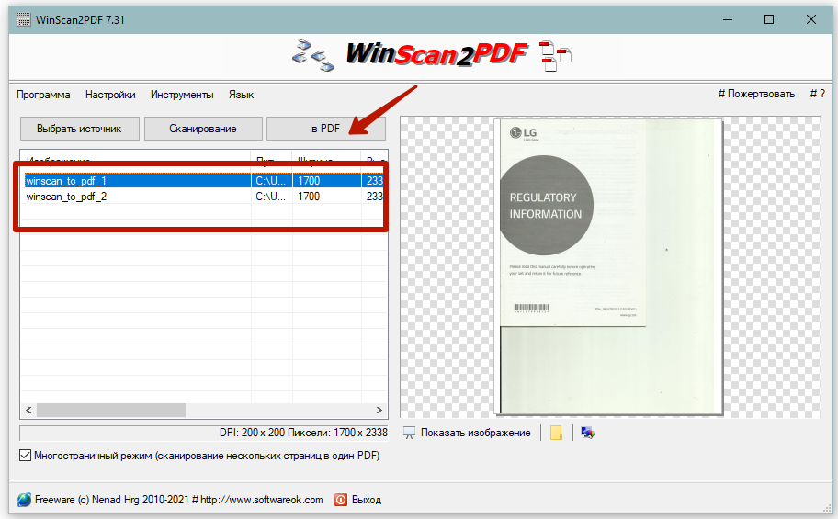Open the Программа menu
Screen dimensions: 838x519
coord(43,95)
